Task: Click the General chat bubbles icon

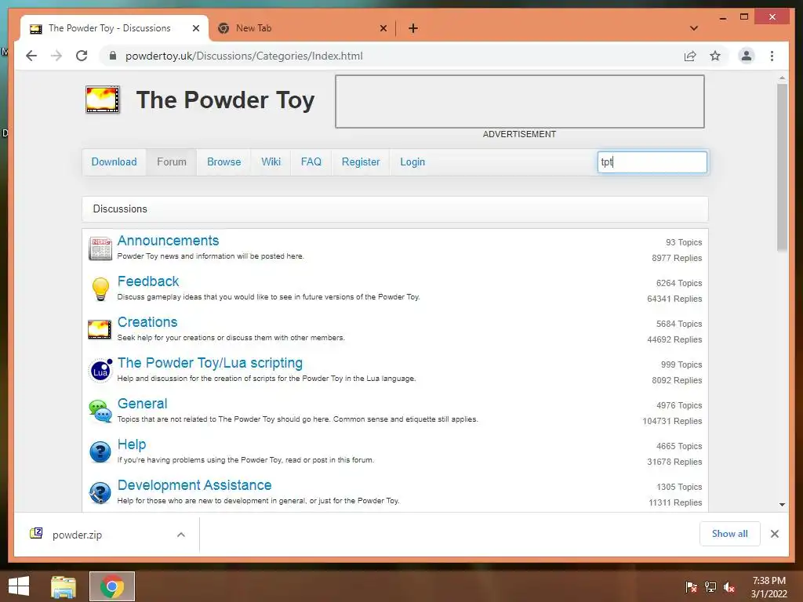Action: (x=100, y=412)
